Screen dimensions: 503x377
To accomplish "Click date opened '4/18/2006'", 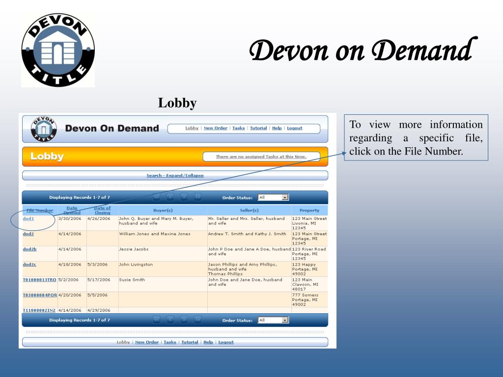I will 70,265.
